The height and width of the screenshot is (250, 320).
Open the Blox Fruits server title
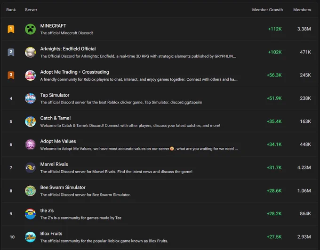(51, 234)
